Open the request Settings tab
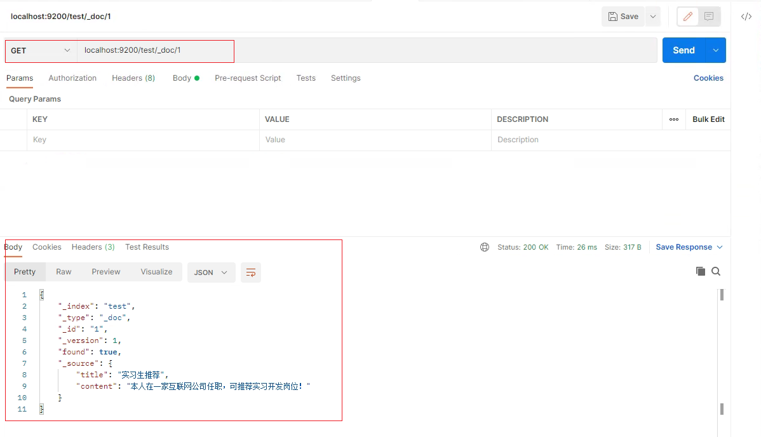The height and width of the screenshot is (437, 761). tap(346, 78)
